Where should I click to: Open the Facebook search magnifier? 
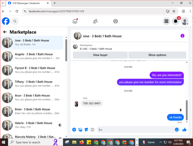(x=15, y=21)
